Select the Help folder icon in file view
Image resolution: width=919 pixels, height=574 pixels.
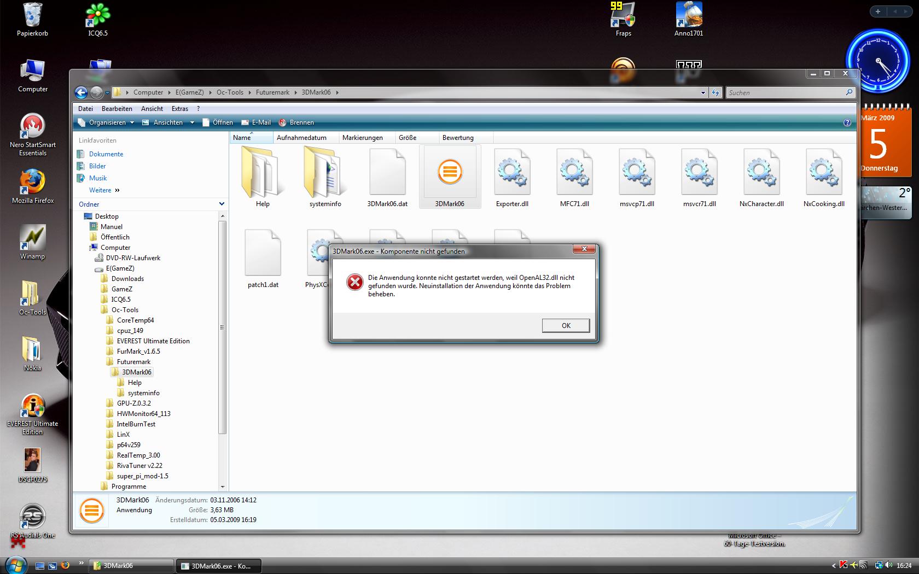pos(263,172)
